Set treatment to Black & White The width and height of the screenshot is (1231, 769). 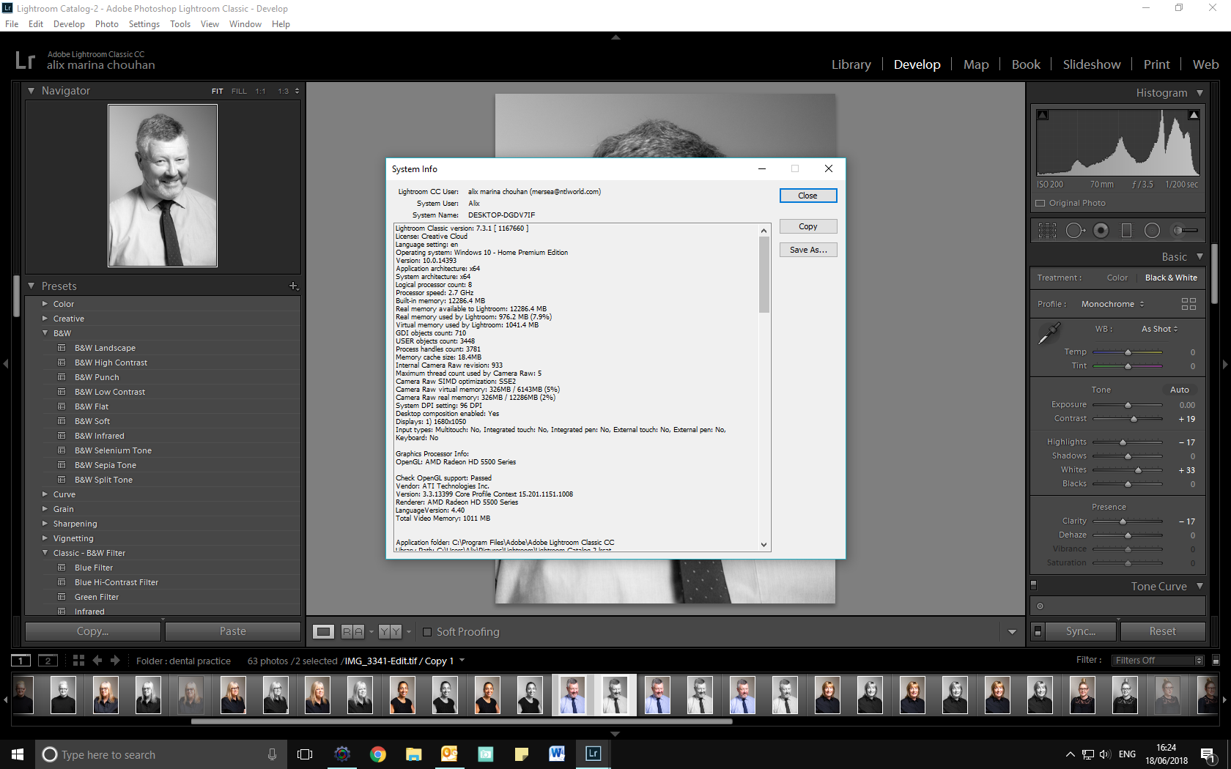click(1171, 278)
